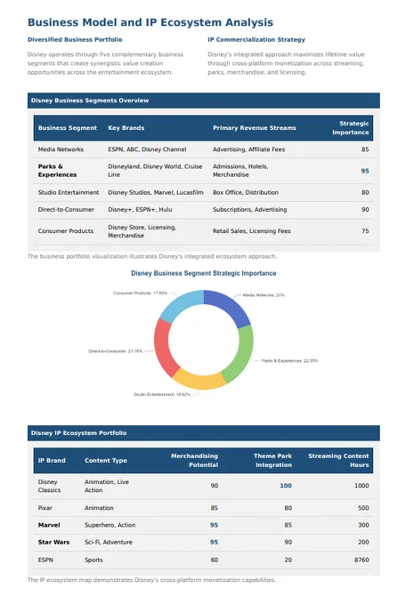Select the "Disney Classics" brand cell

(49, 486)
